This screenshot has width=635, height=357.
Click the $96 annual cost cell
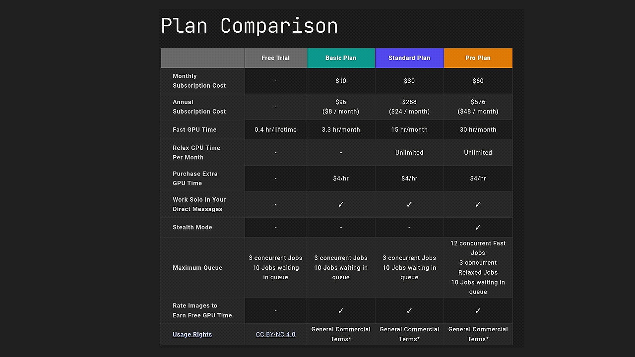point(341,107)
